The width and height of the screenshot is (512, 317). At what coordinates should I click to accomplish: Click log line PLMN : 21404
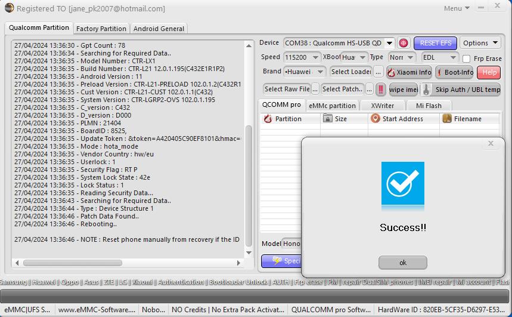point(67,123)
